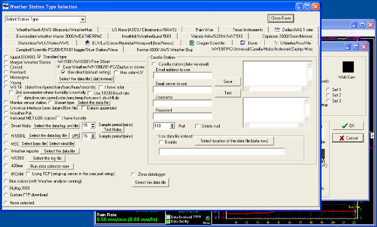Click the ELV/La Crosse tab icon

(88, 43)
